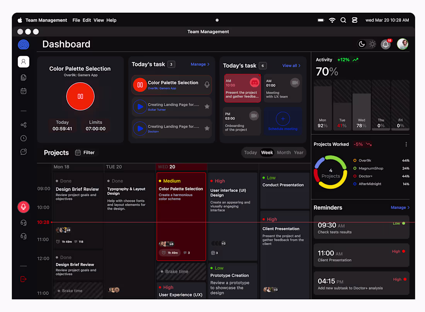Click the Over9k legend entry
Viewport: 425px width, 312px height.
pyautogui.click(x=381, y=160)
